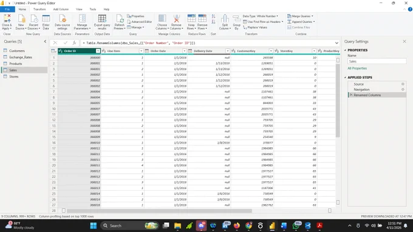Collapse the PROPERTIES section
The width and height of the screenshot is (413, 232).
[x=346, y=50]
